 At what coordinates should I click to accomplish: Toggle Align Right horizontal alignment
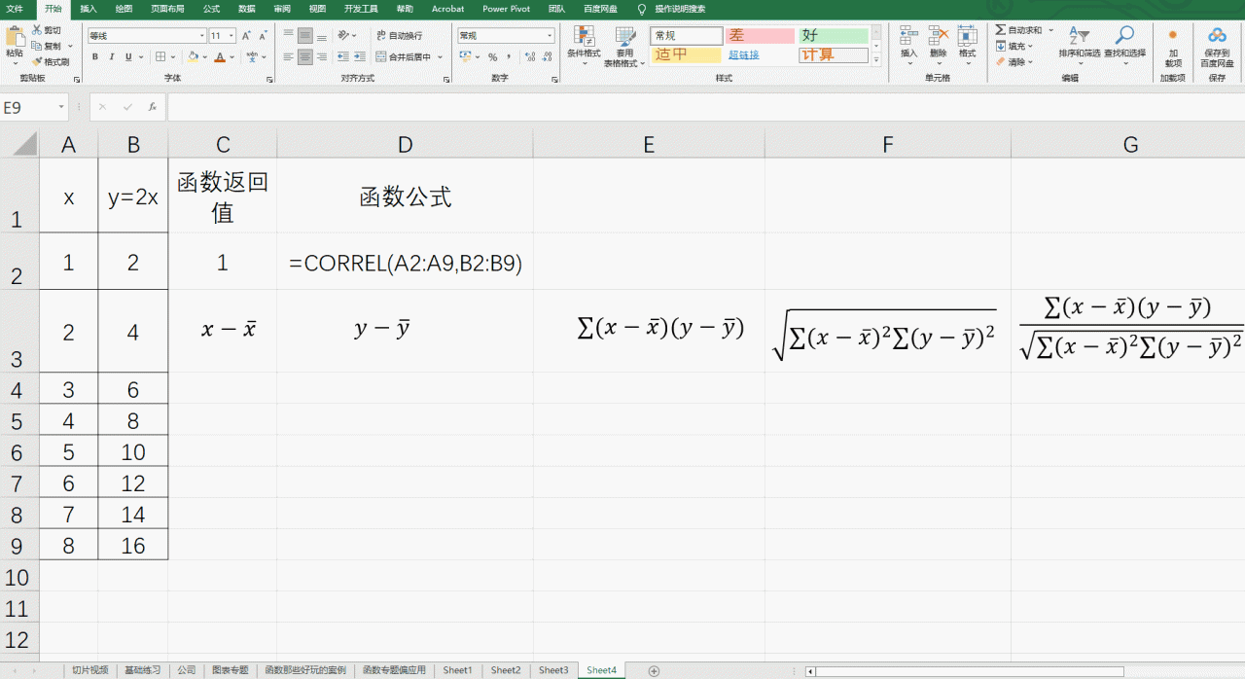click(x=322, y=57)
